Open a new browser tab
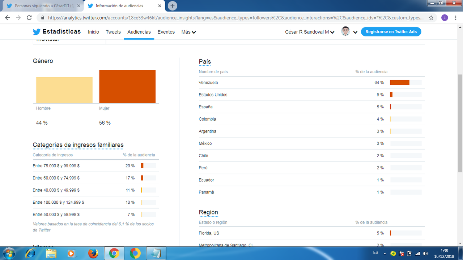 tap(173, 6)
